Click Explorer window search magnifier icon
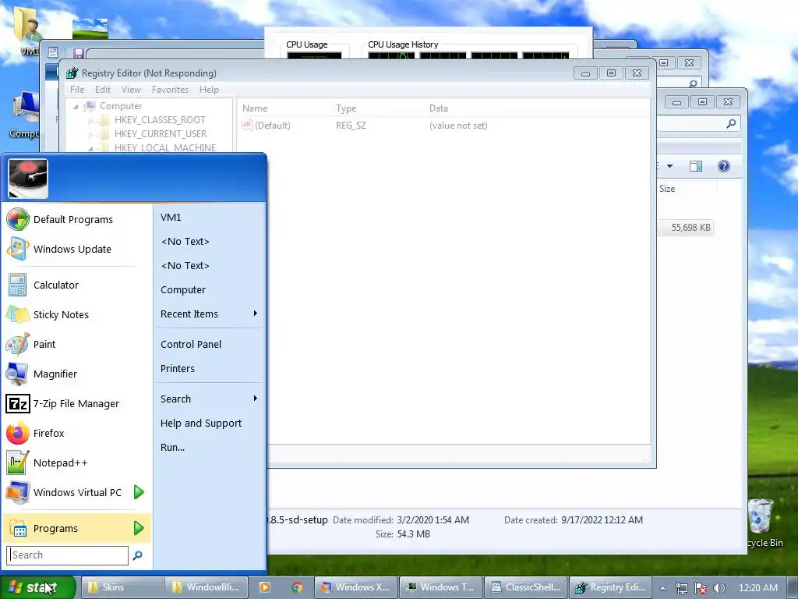Screen dimensions: 798x599 click(731, 123)
